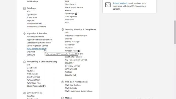Open MSK service
The width and height of the screenshot is (176, 99).
coord(67,23)
